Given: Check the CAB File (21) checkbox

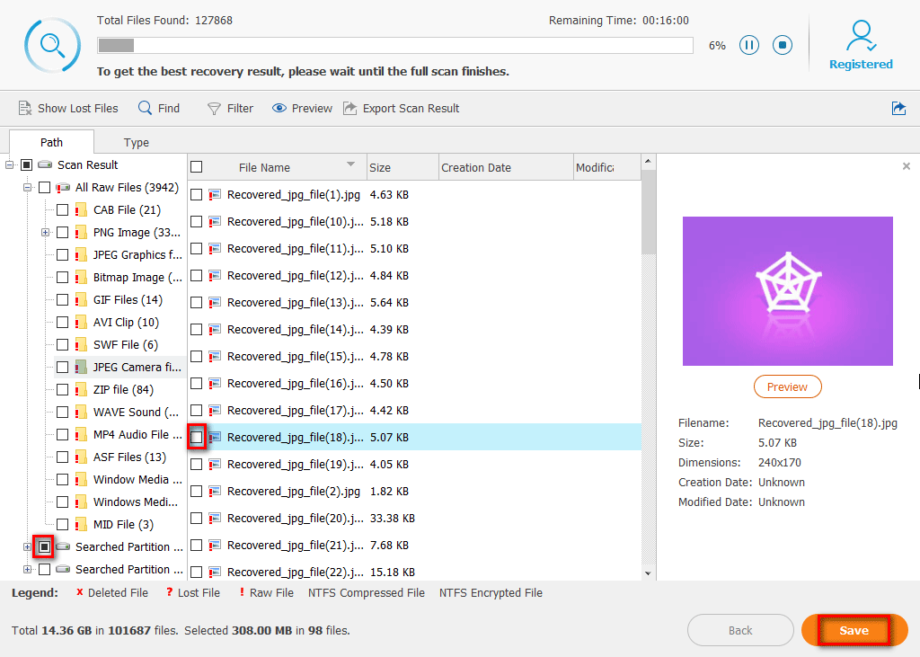Looking at the screenshot, I should [x=62, y=210].
